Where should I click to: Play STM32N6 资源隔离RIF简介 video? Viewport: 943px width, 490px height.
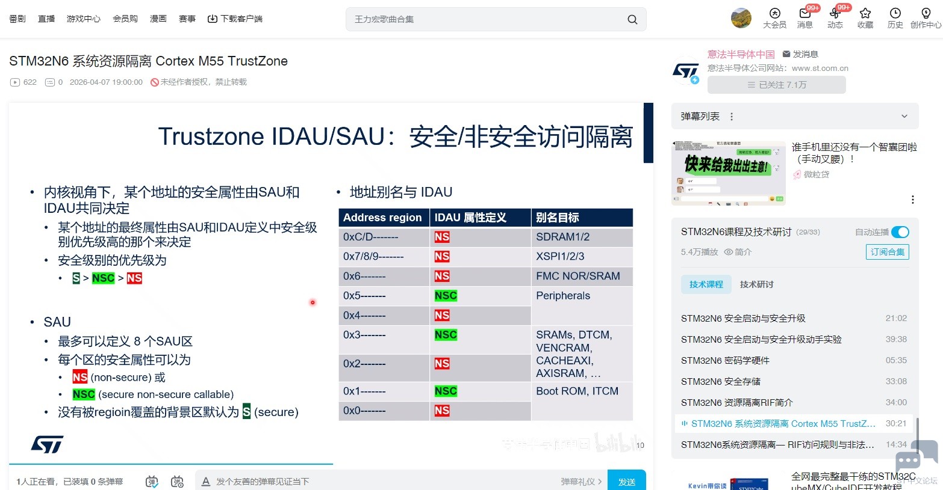pos(794,403)
